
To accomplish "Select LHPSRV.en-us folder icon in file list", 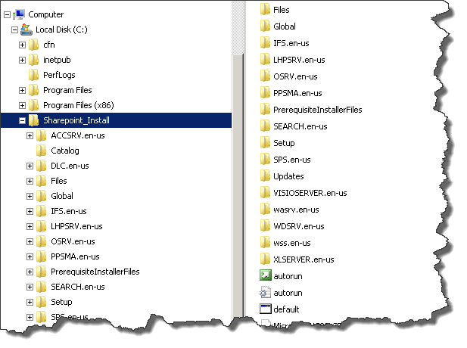I will pos(265,60).
